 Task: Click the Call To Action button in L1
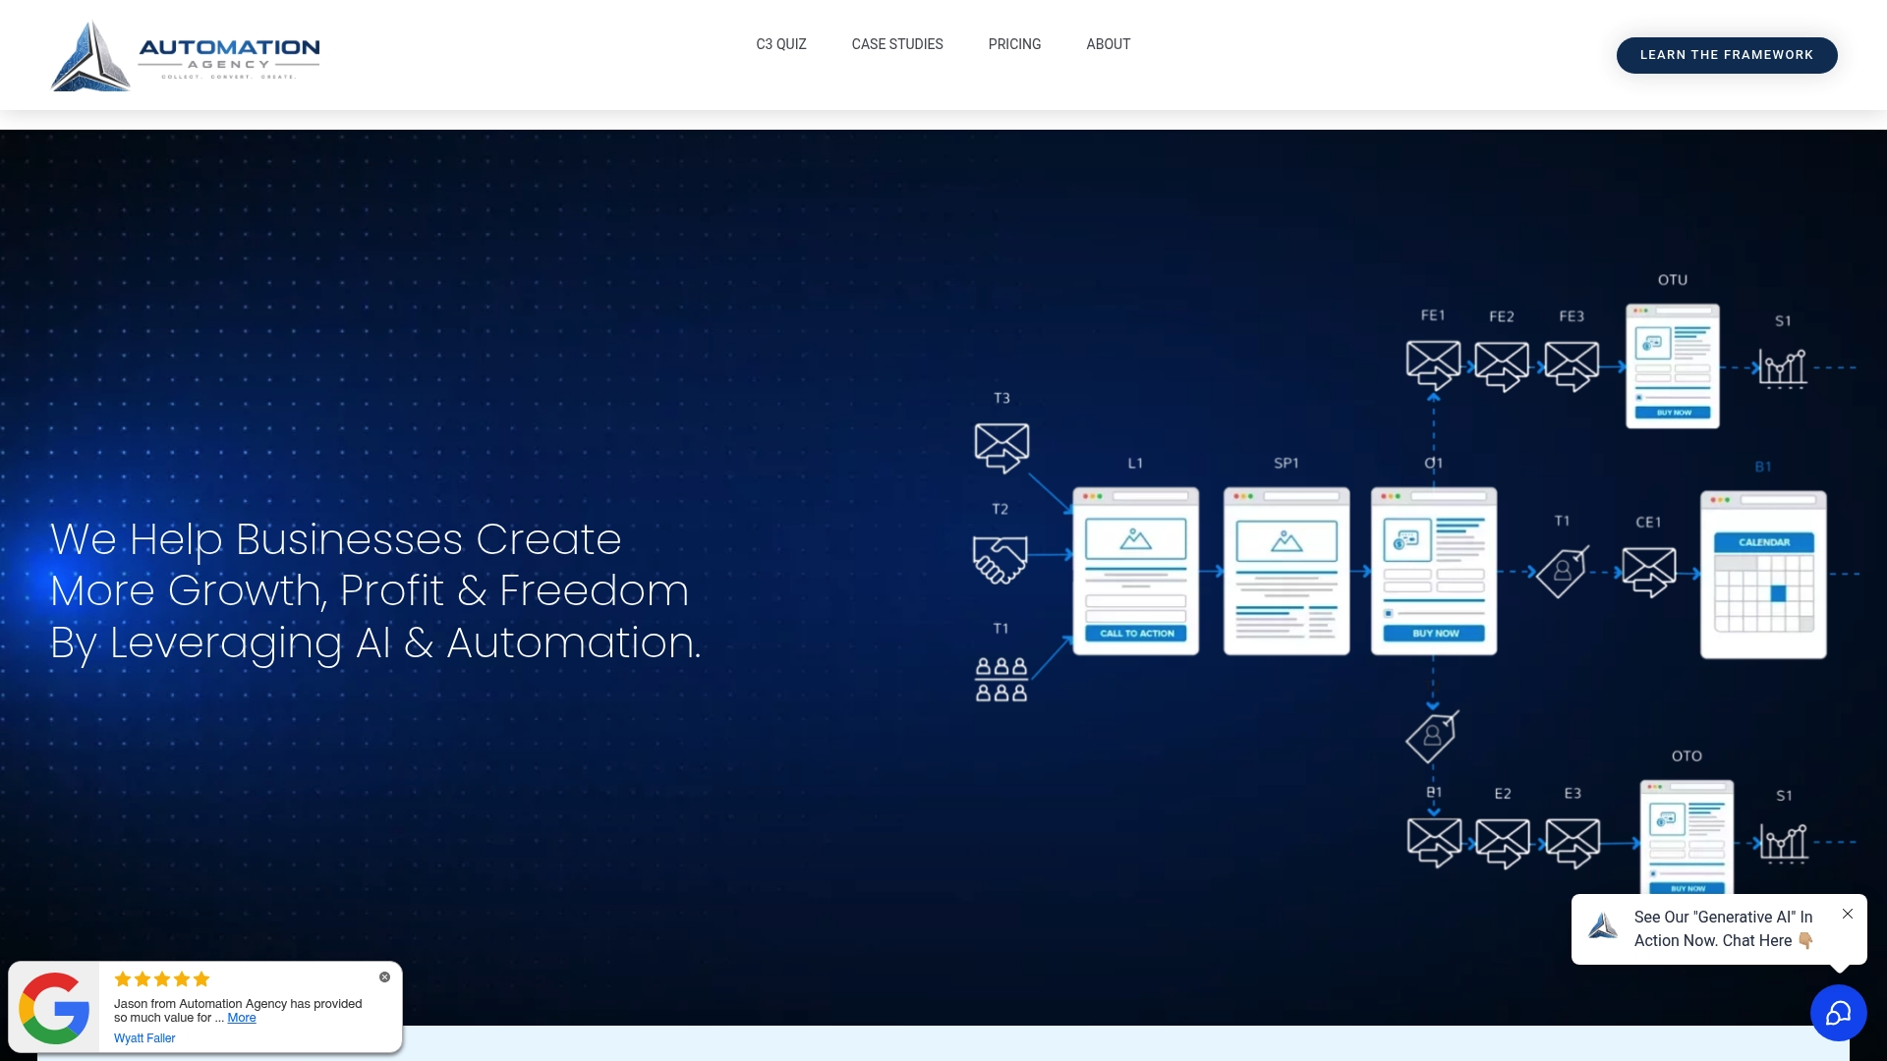pos(1136,634)
